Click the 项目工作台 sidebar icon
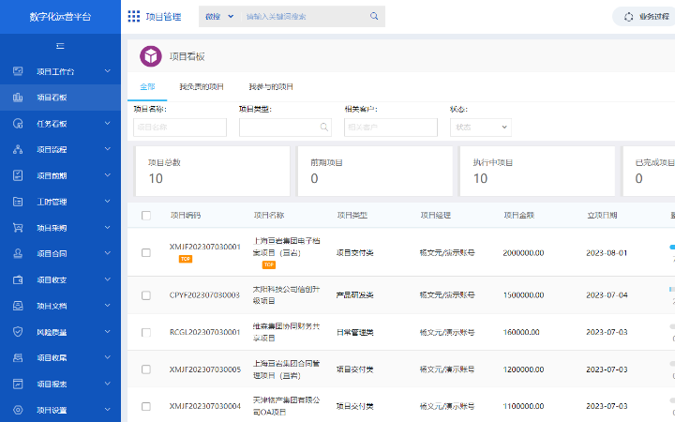This screenshot has height=422, width=675. pos(18,71)
